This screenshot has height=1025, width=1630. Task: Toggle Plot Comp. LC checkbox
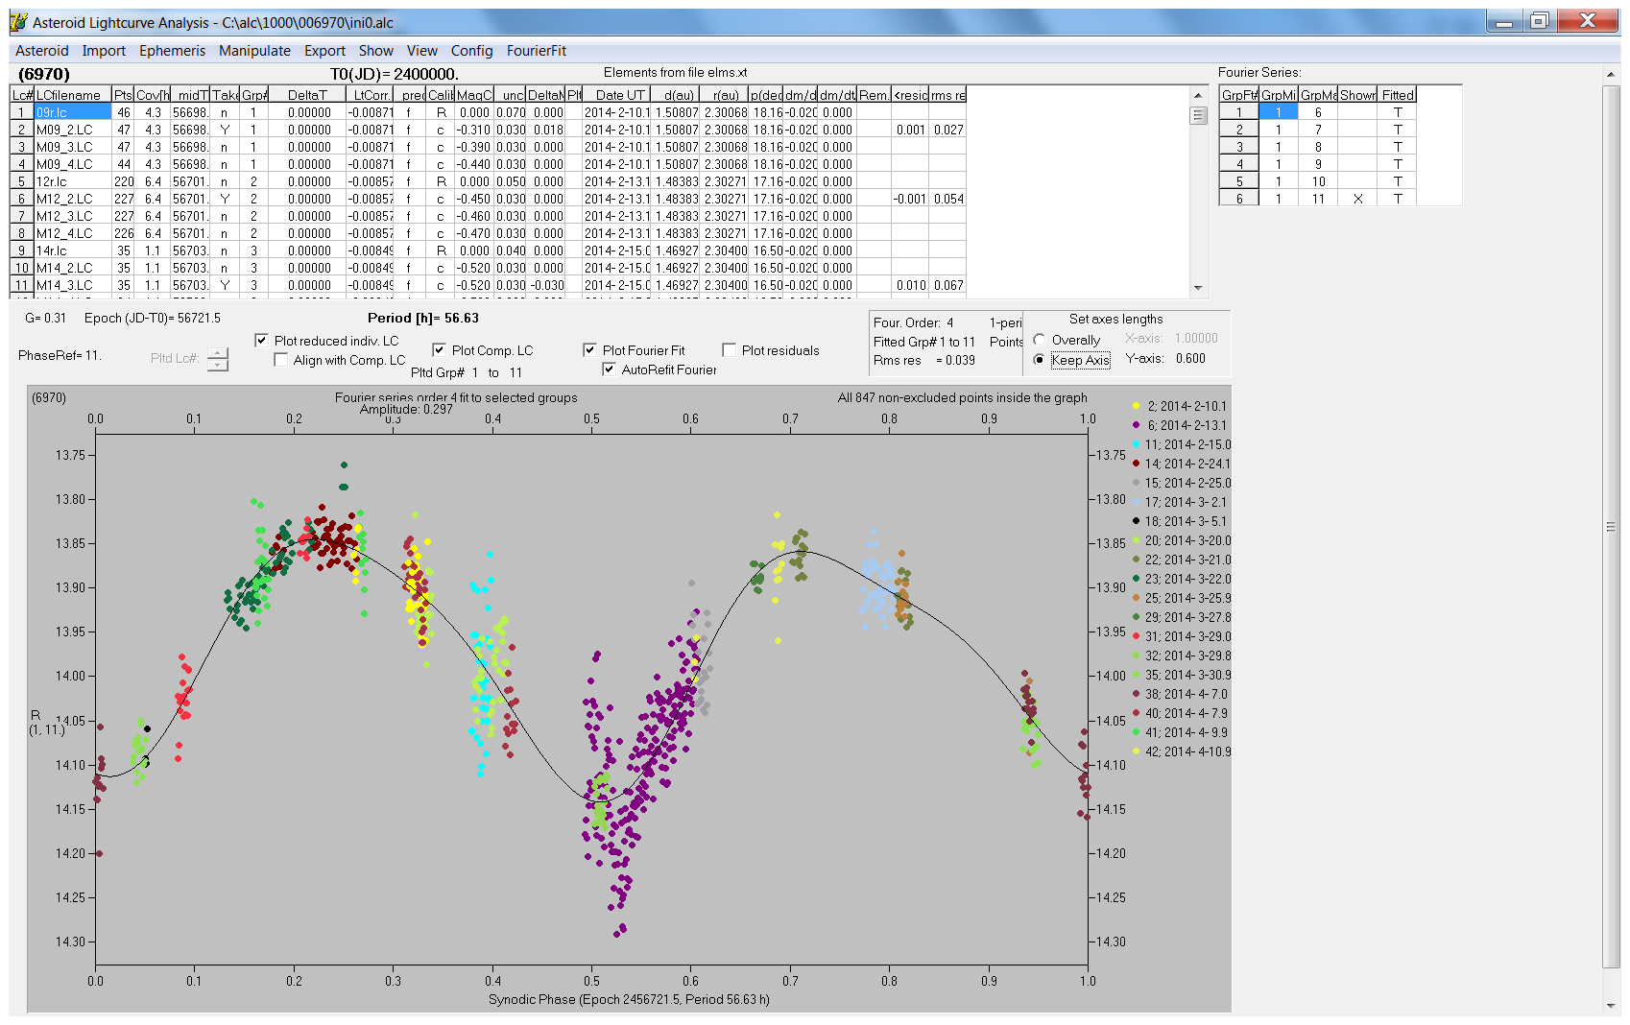point(439,350)
